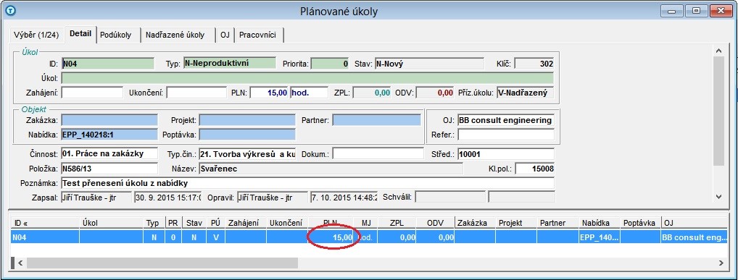738x280 pixels.
Task: Click the Stav field N-Nový
Action: pyautogui.click(x=429, y=64)
